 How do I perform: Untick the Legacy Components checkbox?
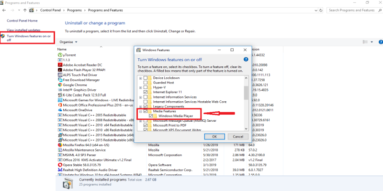(x=146, y=106)
